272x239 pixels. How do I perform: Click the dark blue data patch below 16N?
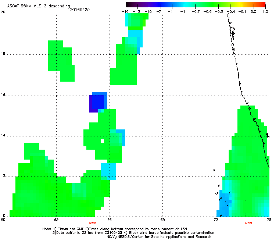[98, 102]
